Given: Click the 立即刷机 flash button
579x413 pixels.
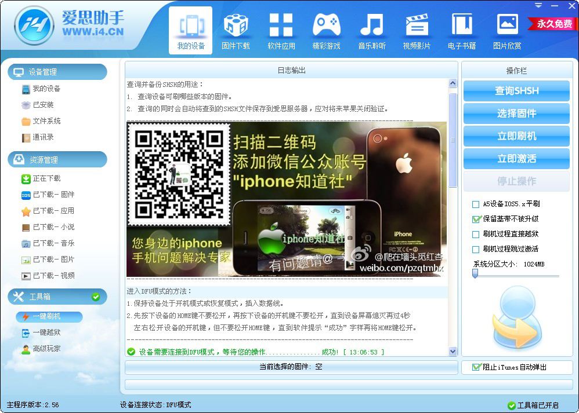Looking at the screenshot, I should pos(516,136).
